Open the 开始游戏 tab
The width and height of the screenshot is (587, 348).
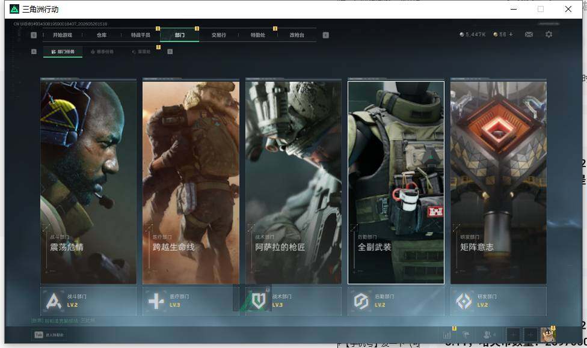point(62,35)
